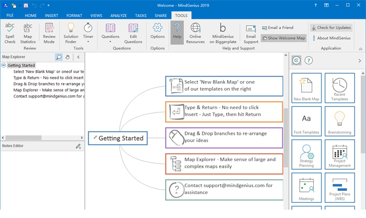The image size is (366, 218).
Task: Select the 'Type & Return' orange branch
Action: (224, 112)
